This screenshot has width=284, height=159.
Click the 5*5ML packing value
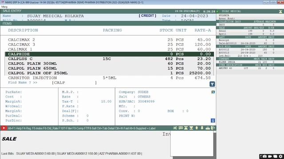tap(110, 78)
